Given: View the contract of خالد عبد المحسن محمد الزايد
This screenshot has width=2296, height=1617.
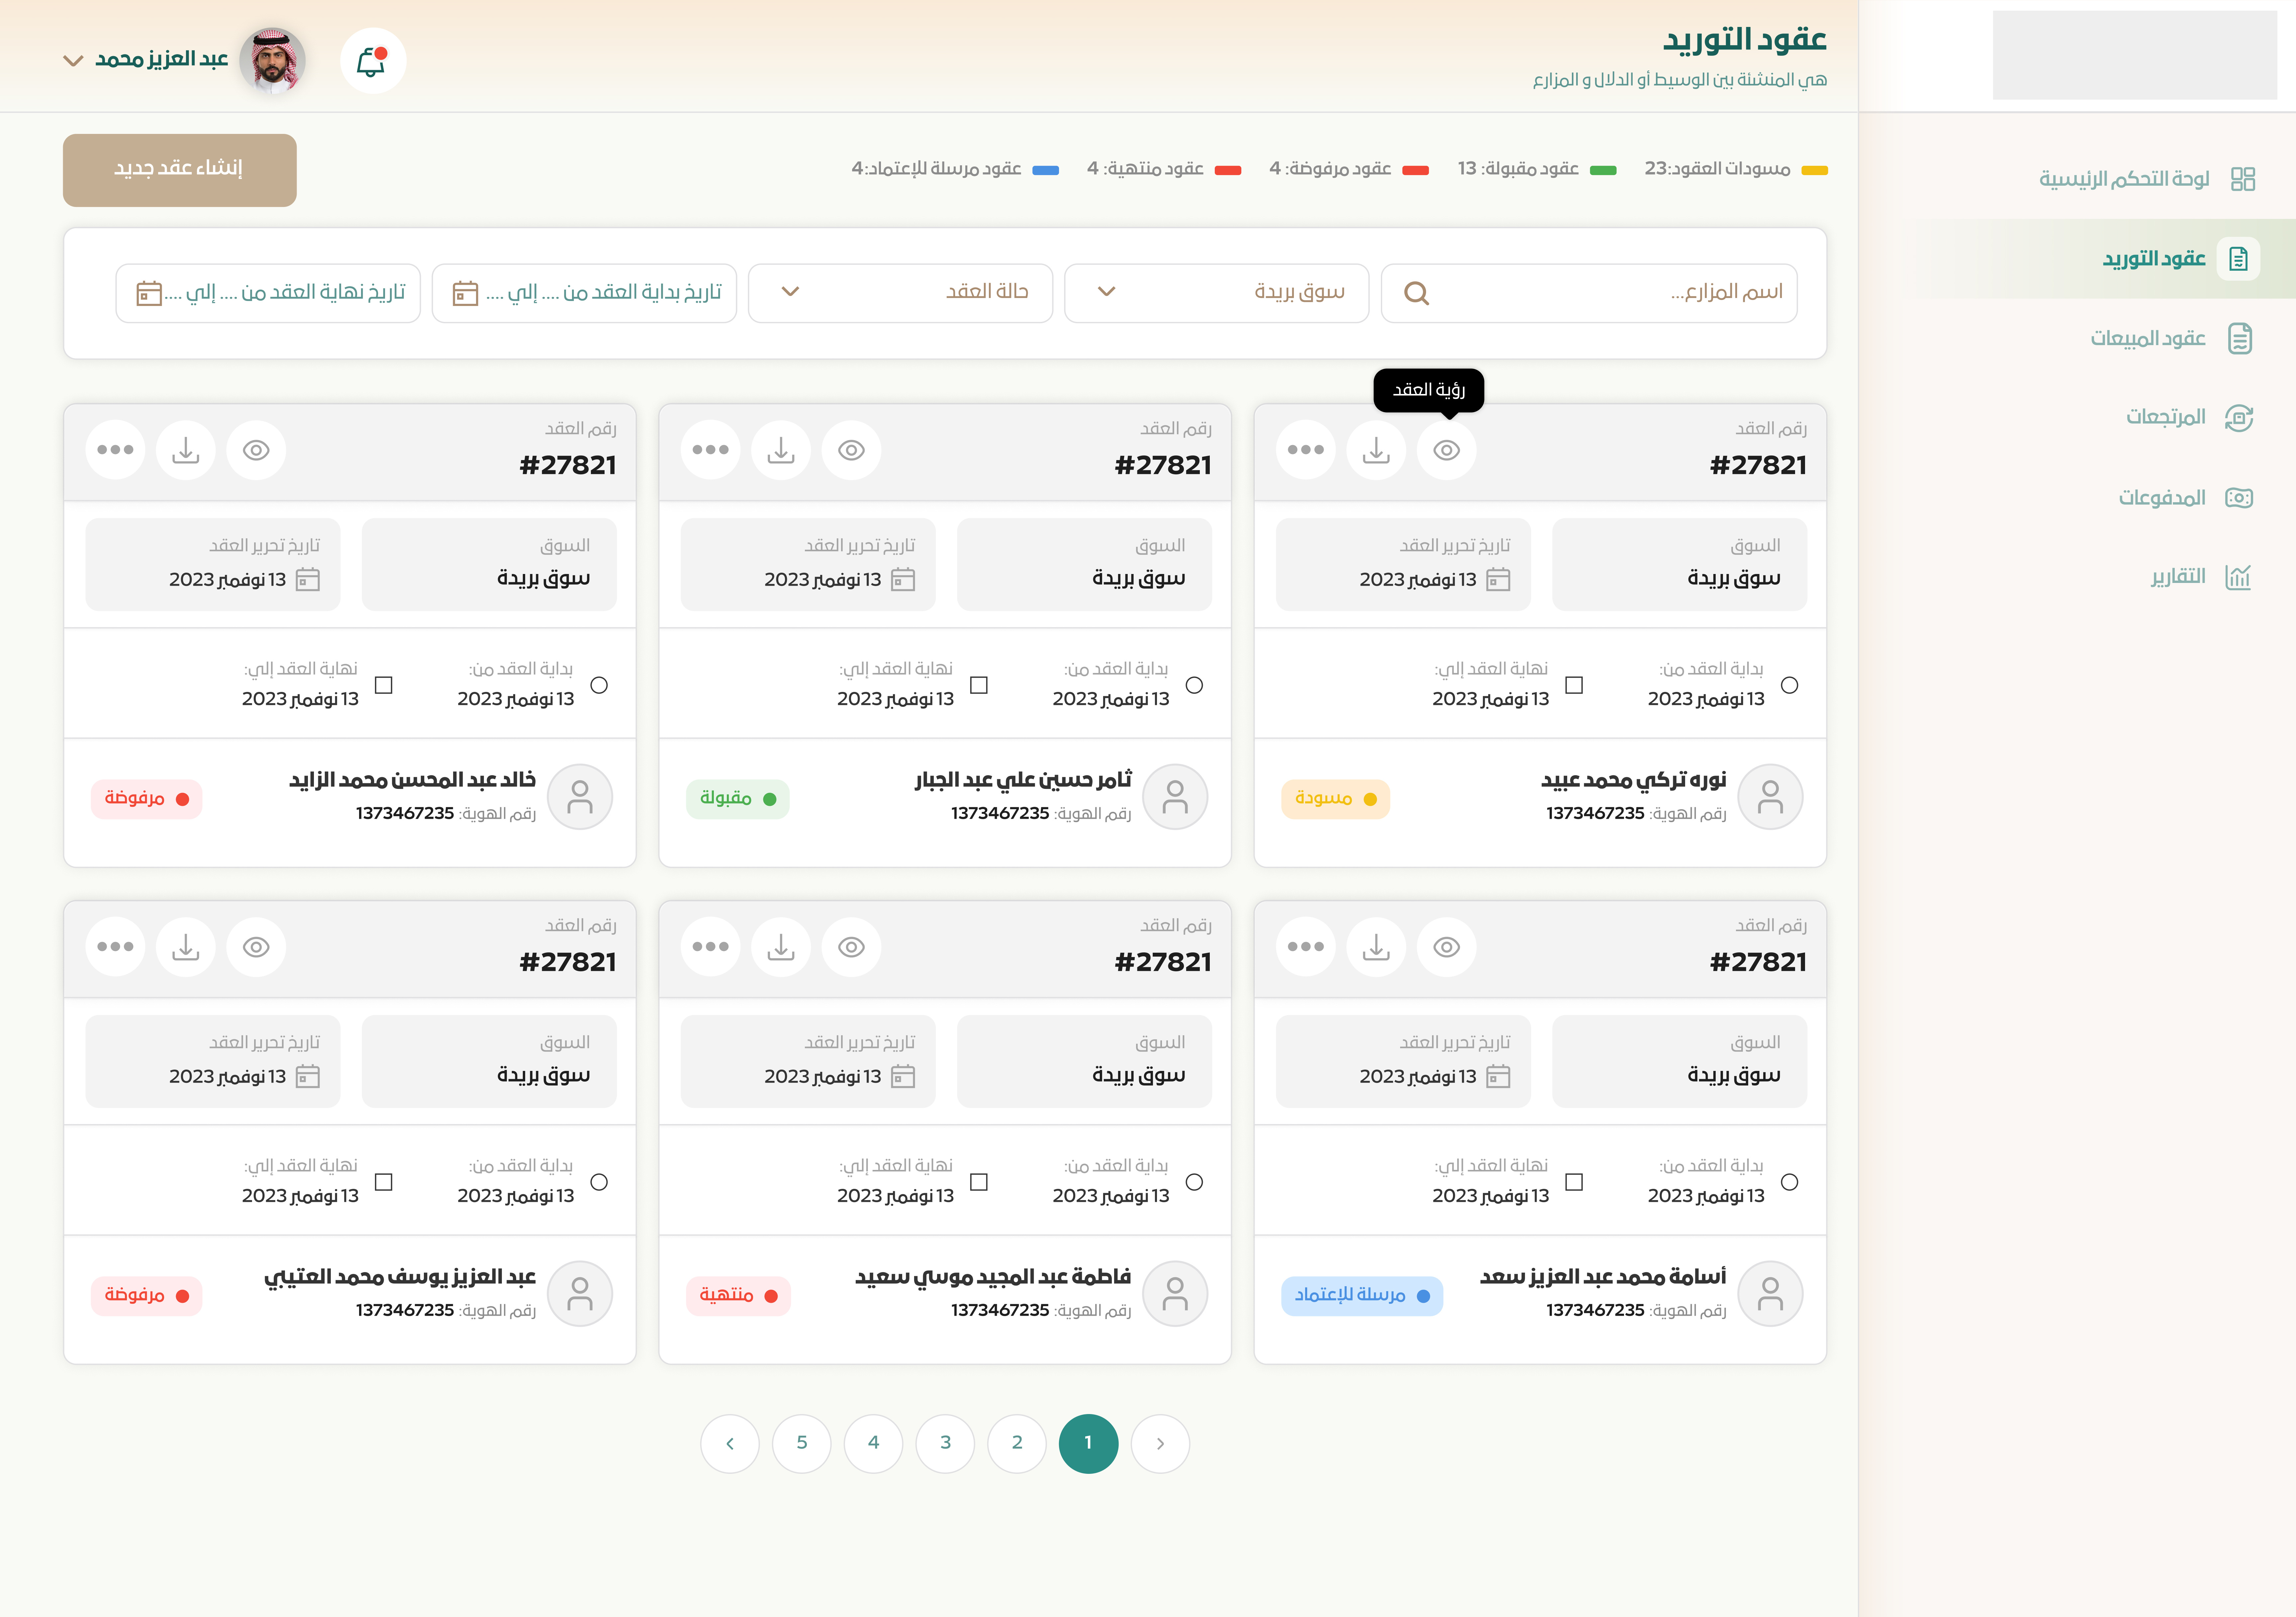Looking at the screenshot, I should [256, 450].
